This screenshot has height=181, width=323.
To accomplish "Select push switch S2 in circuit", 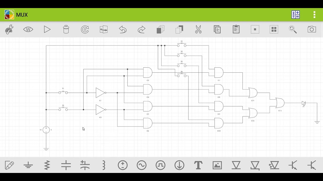I will pyautogui.click(x=63, y=109).
